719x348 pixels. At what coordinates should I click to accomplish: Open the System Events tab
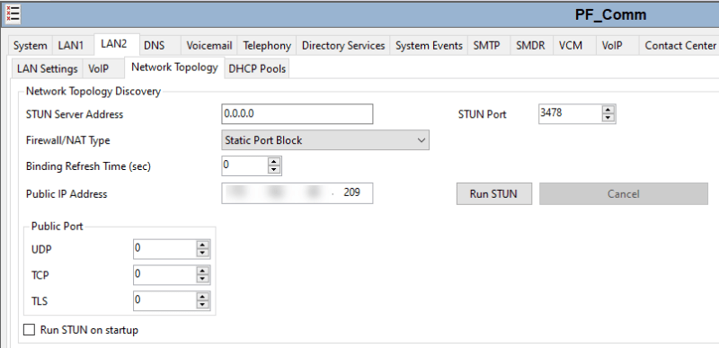point(429,46)
